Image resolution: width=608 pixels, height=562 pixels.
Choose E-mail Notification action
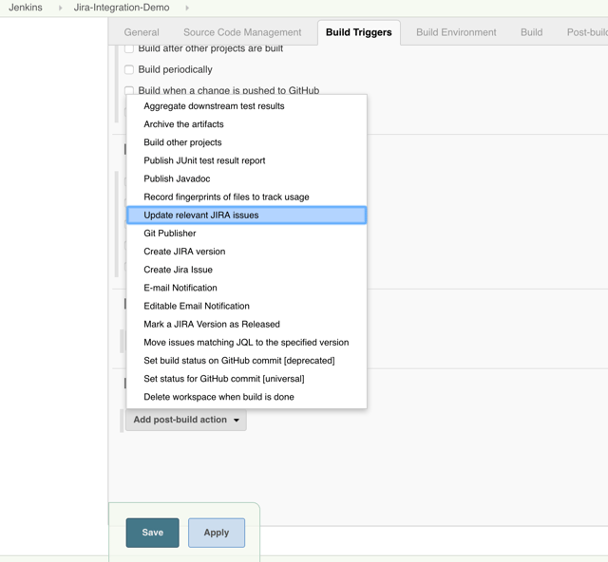[x=247, y=288]
